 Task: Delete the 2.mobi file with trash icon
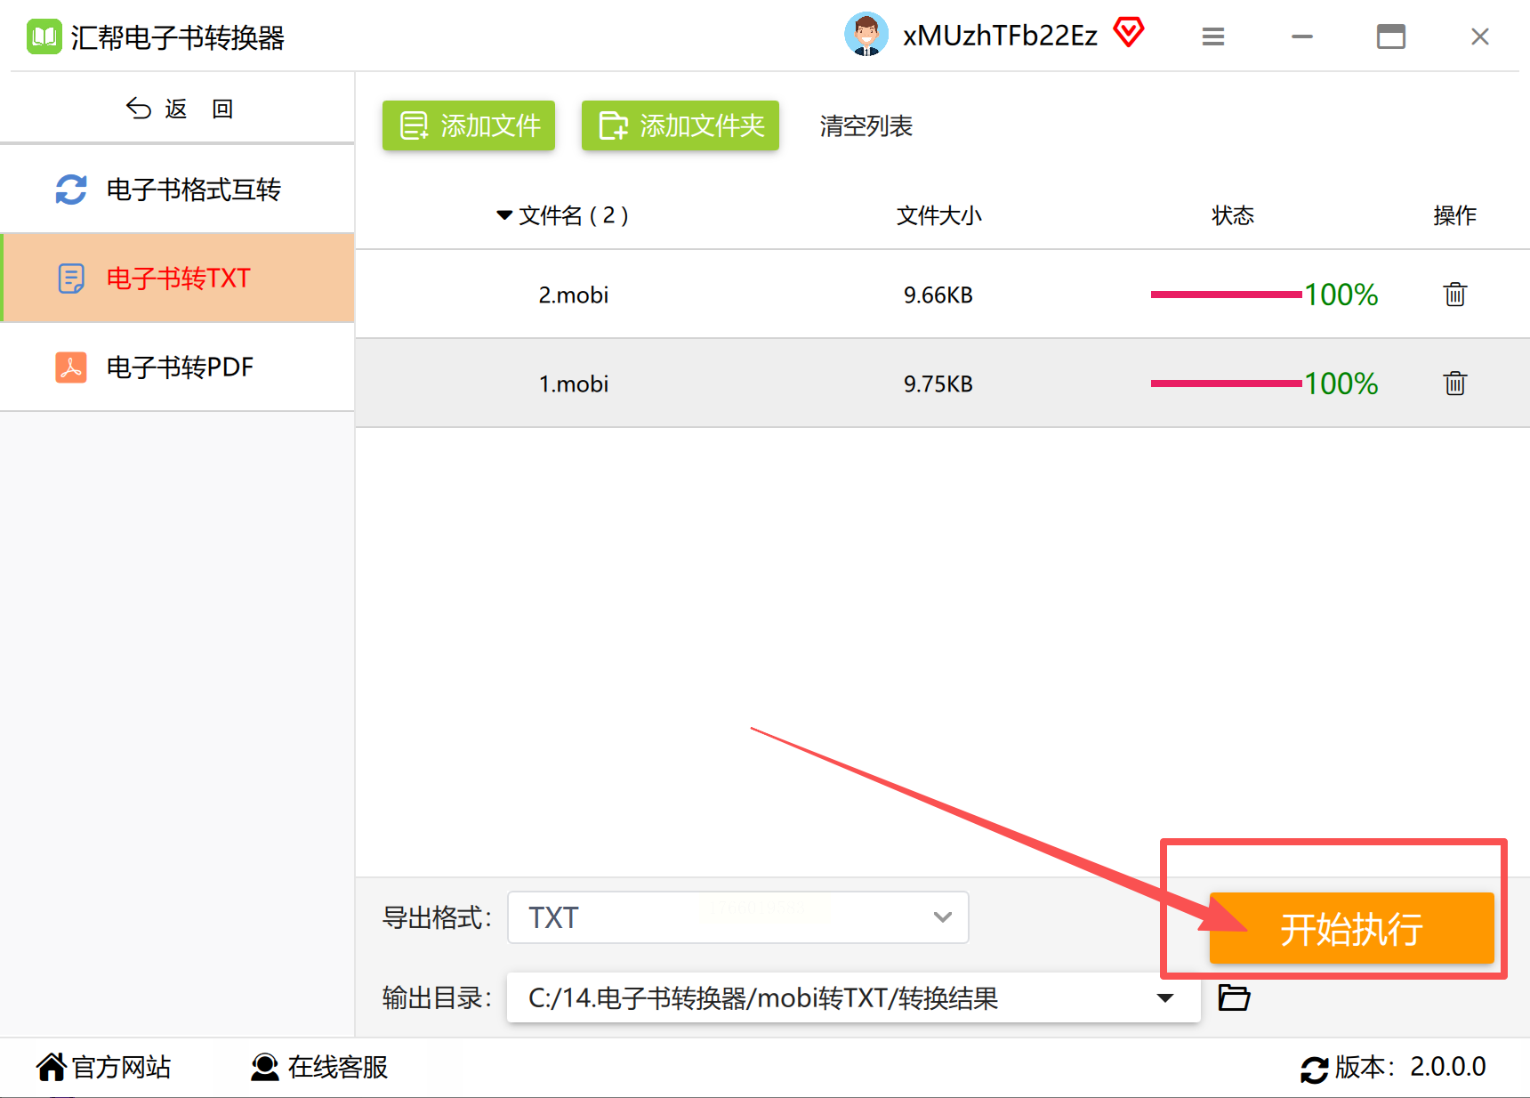[1454, 295]
